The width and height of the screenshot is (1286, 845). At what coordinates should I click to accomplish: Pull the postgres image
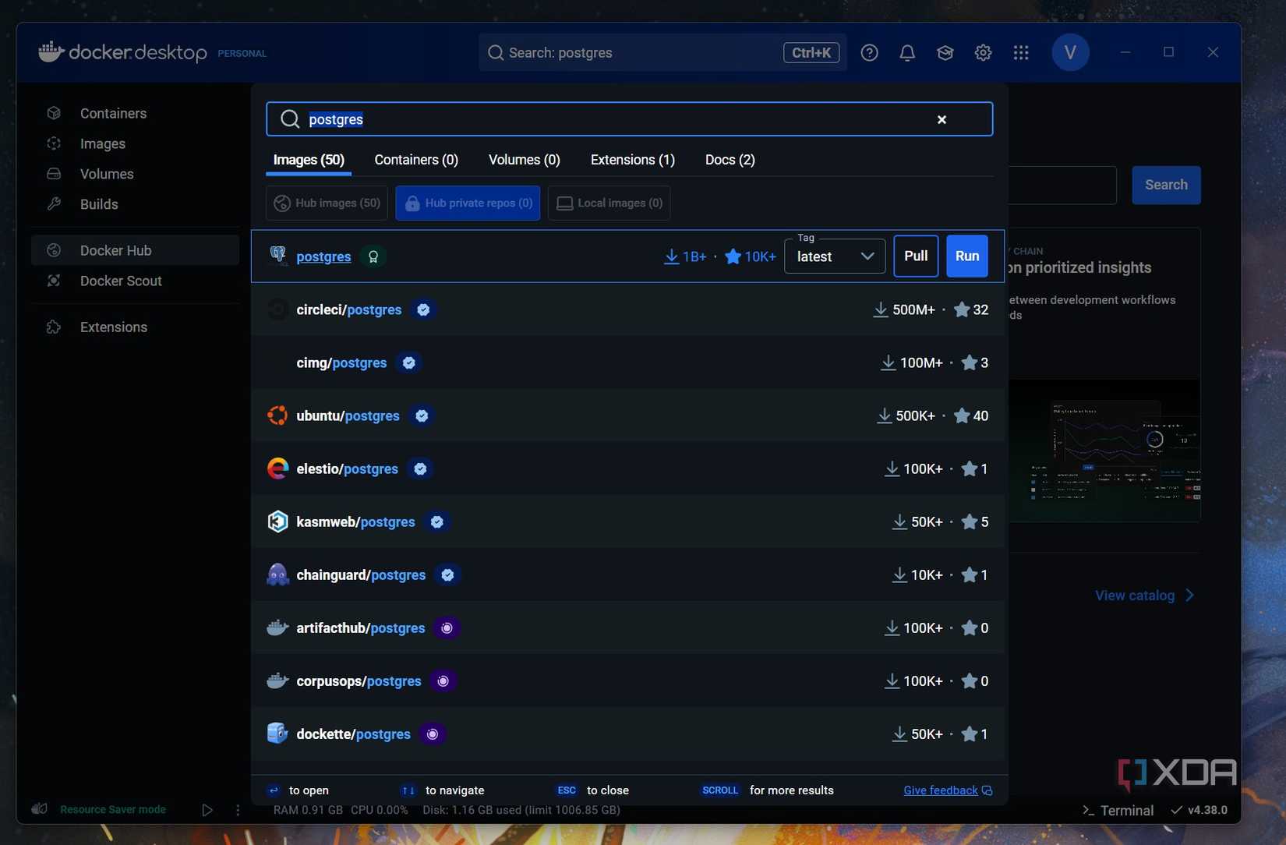click(916, 256)
